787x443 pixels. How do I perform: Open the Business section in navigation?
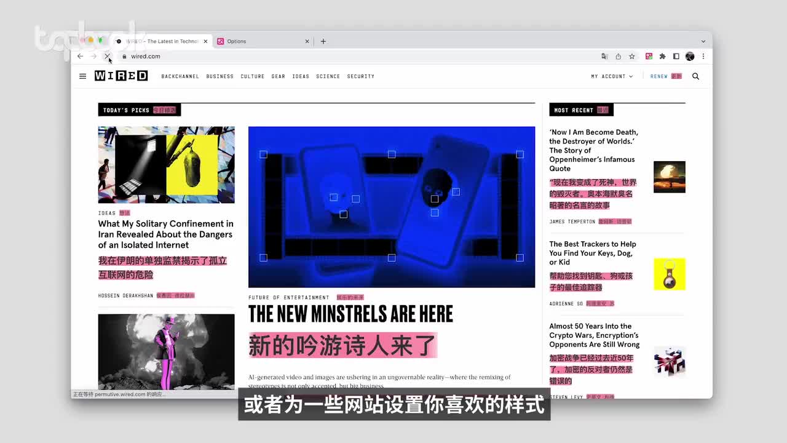tap(219, 76)
